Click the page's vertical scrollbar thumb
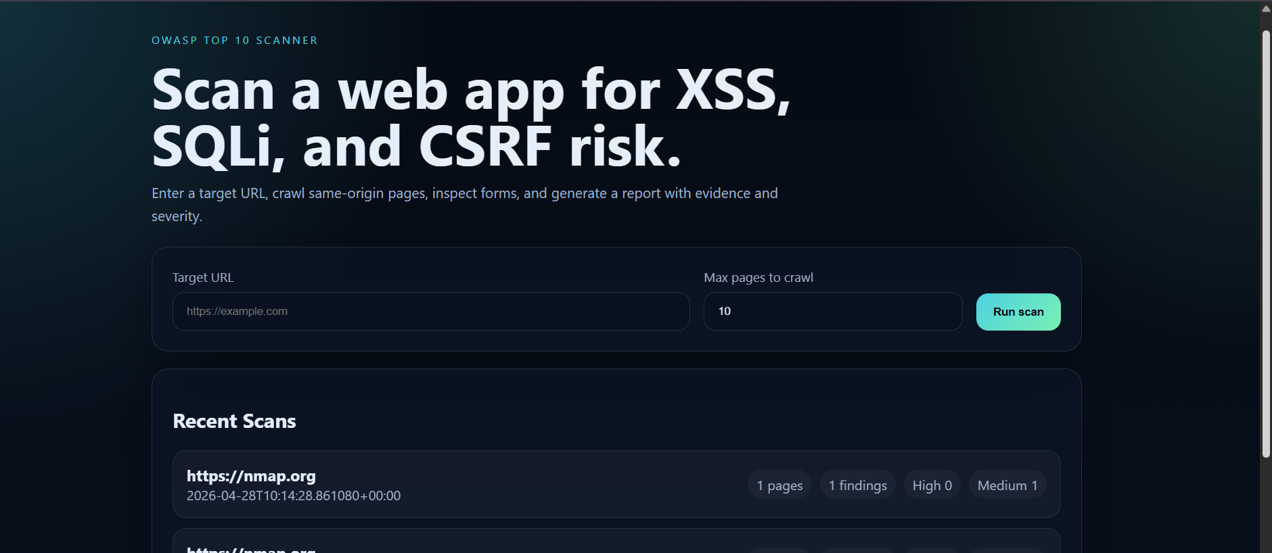The height and width of the screenshot is (553, 1272). tap(1266, 243)
